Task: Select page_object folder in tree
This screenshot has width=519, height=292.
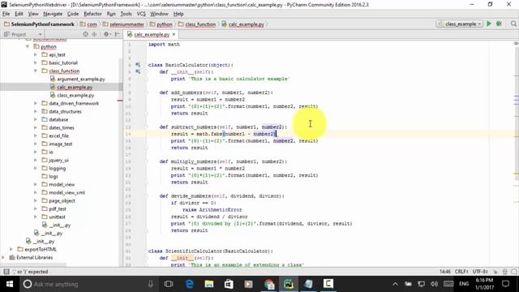Action: tap(62, 200)
